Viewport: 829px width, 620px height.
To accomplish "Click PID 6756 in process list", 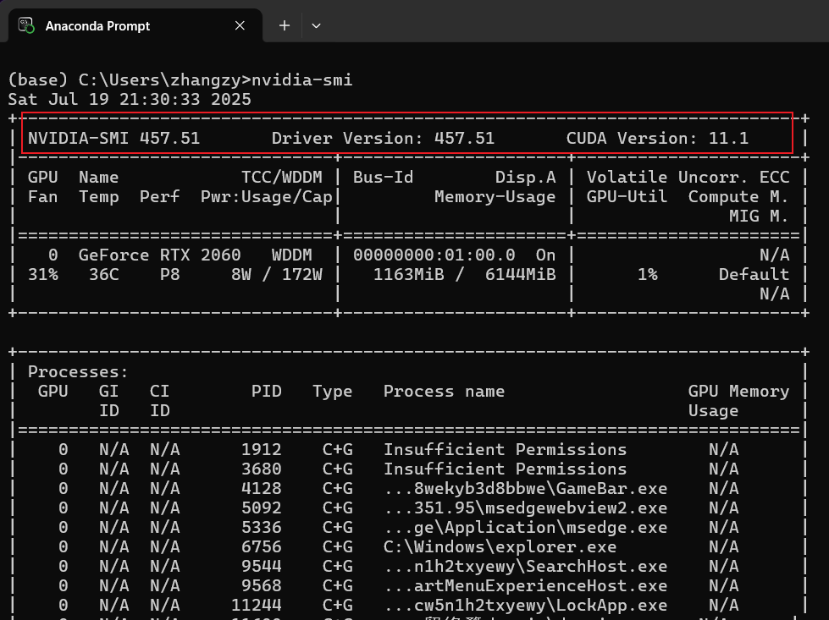I will [x=261, y=546].
